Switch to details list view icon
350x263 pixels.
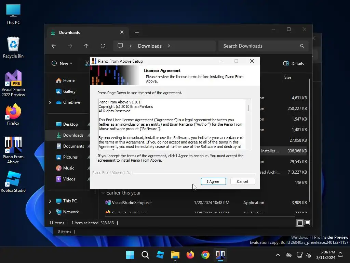pyautogui.click(x=300, y=223)
